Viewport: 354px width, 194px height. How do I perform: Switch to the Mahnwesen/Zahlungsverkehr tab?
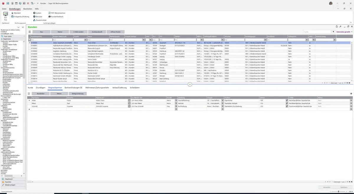97,88
